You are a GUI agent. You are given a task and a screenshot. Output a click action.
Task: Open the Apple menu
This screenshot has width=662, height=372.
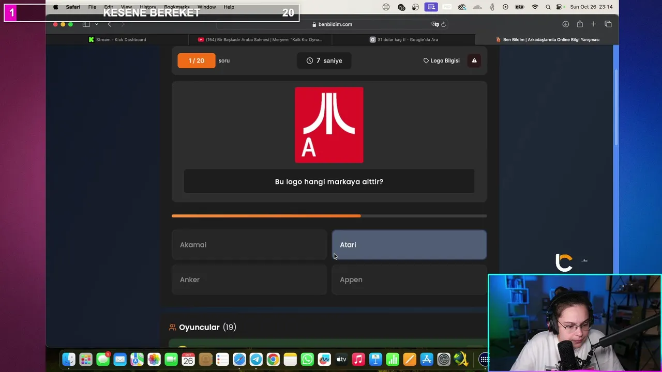pyautogui.click(x=56, y=7)
